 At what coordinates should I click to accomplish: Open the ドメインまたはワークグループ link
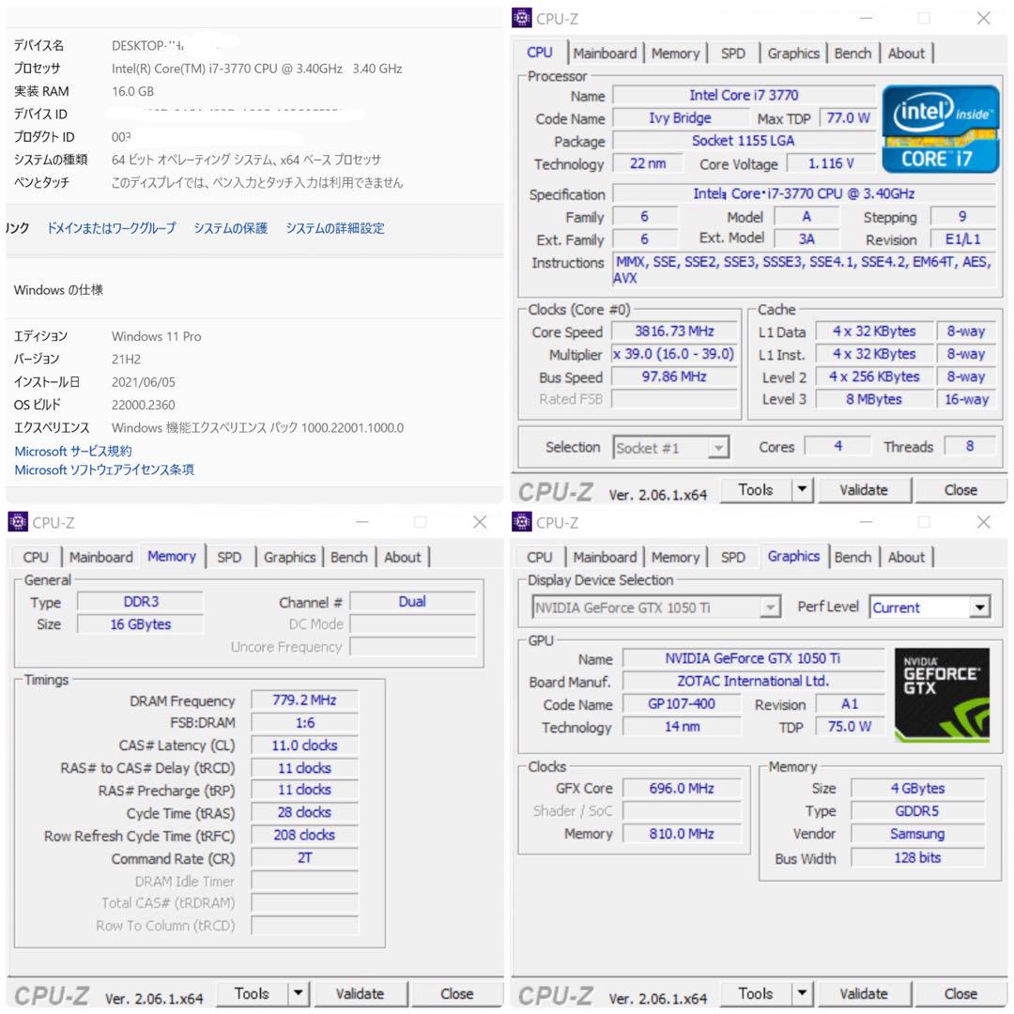111,227
